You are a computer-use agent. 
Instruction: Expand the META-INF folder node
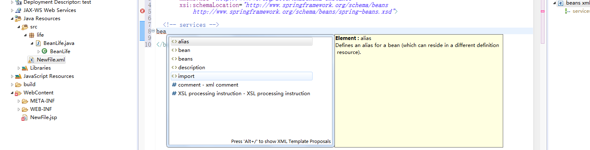[19, 101]
